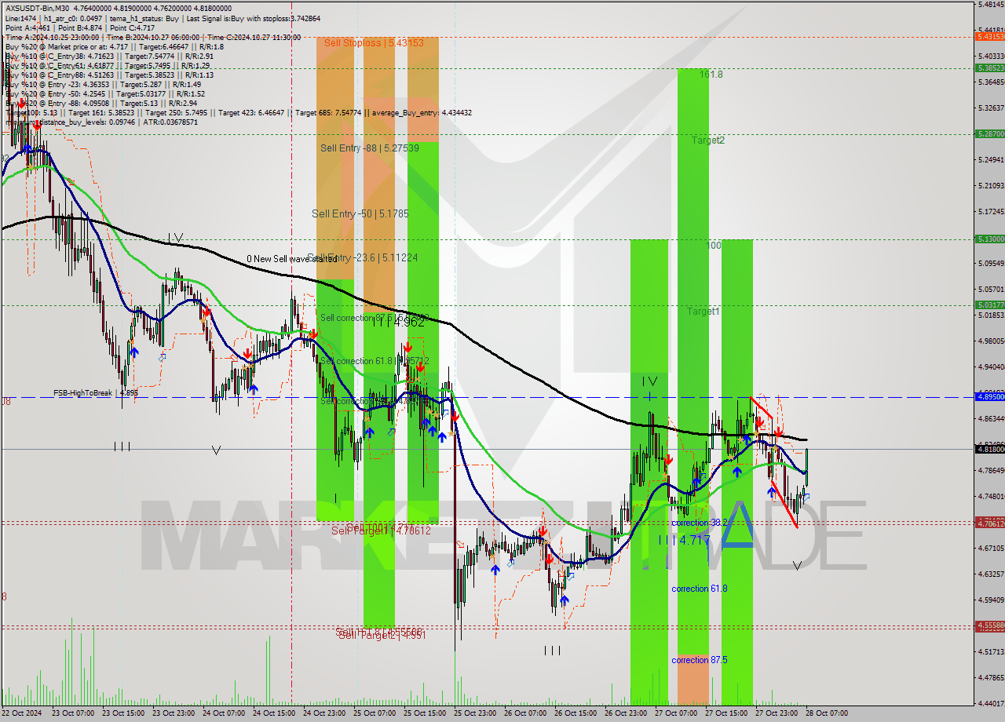Click the 'Sell Entry -50 | 5.1785' label
This screenshot has height=722, width=1005.
point(360,213)
